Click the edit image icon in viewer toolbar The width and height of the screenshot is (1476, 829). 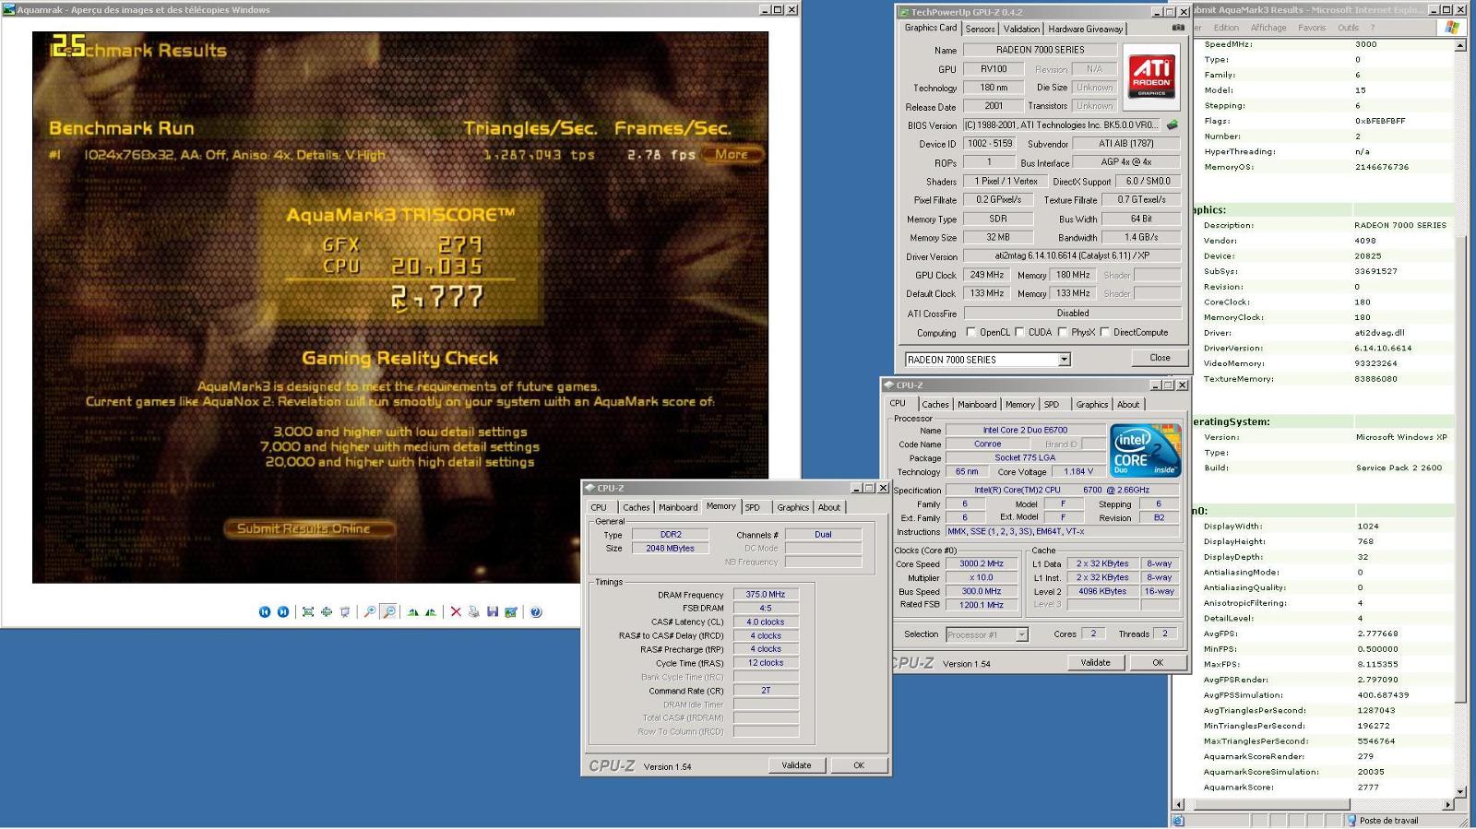tap(511, 611)
